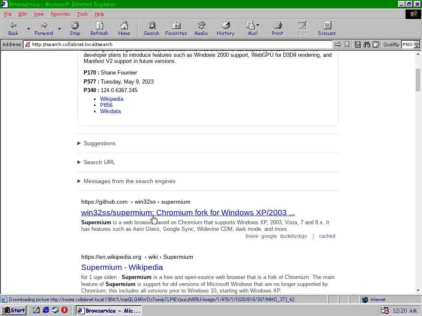Click the system tray scheduler icon
Image resolution: width=422 pixels, height=316 pixels.
click(x=385, y=311)
